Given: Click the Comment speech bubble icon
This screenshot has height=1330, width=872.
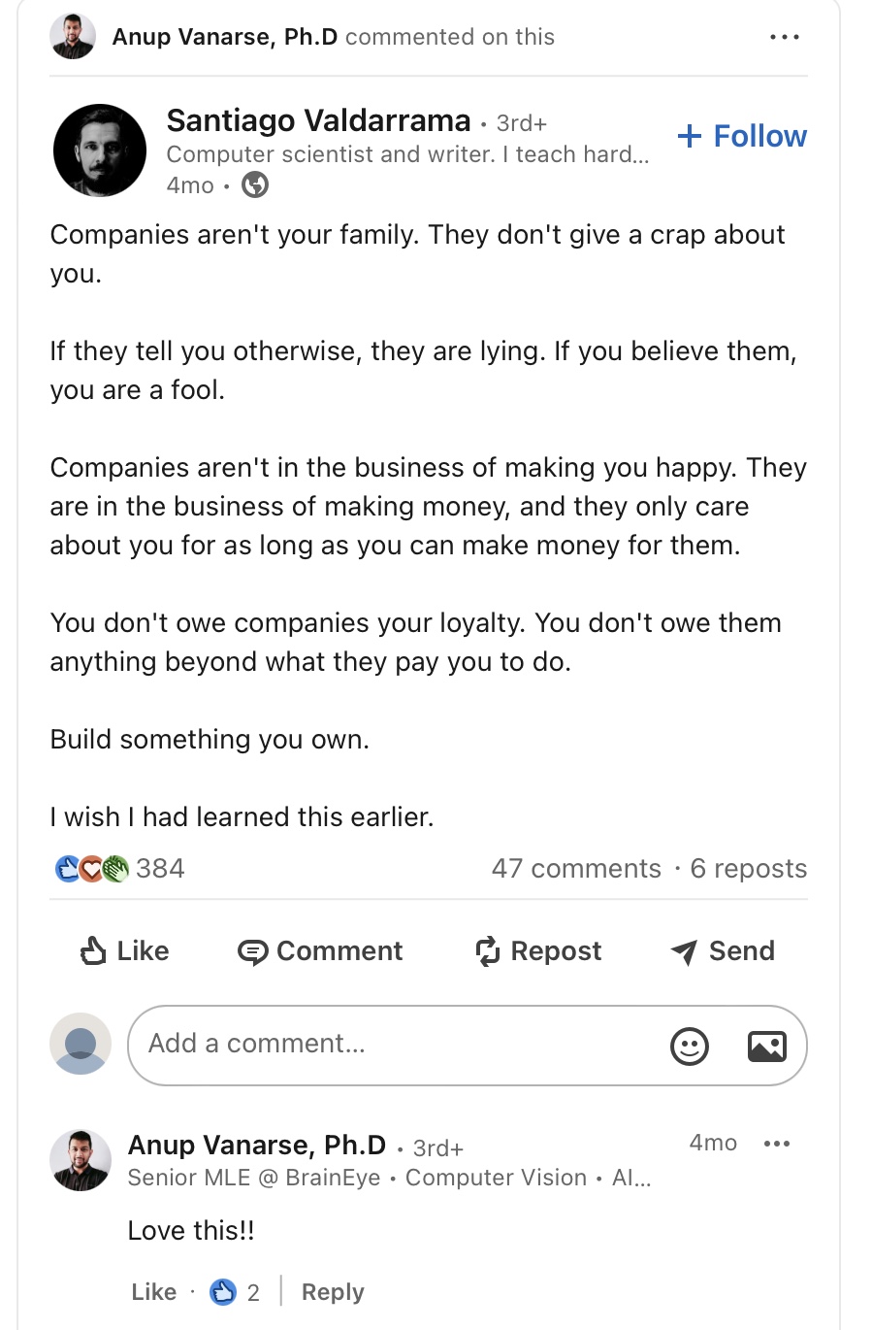Looking at the screenshot, I should pyautogui.click(x=253, y=951).
